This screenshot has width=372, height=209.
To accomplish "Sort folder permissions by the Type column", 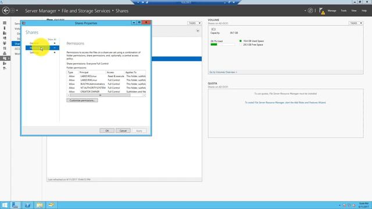I will point(73,72).
